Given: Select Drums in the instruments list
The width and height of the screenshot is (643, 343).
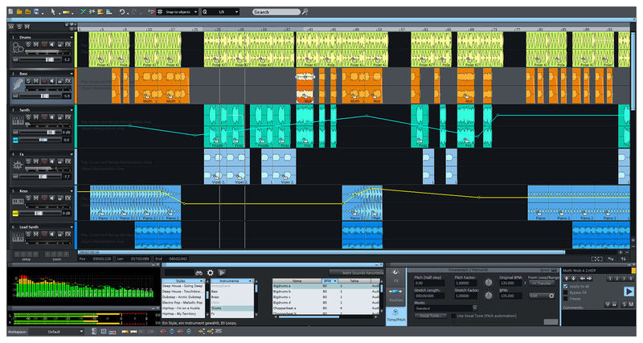Looking at the screenshot, I should (x=231, y=308).
